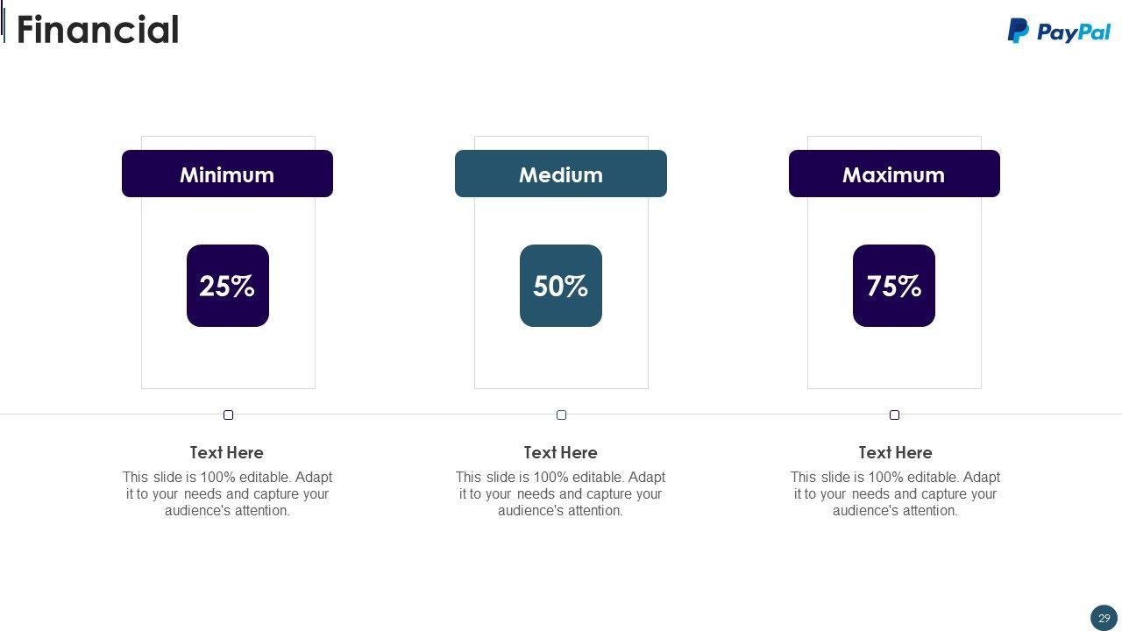Click the slide number 29 badge
This screenshot has width=1122, height=631.
[1104, 618]
